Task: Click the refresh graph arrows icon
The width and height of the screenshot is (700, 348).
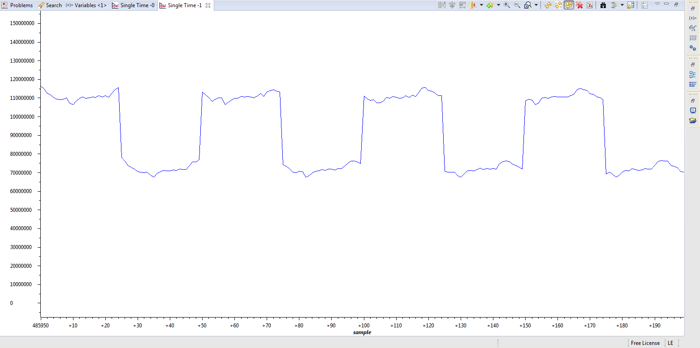Action: (x=548, y=5)
